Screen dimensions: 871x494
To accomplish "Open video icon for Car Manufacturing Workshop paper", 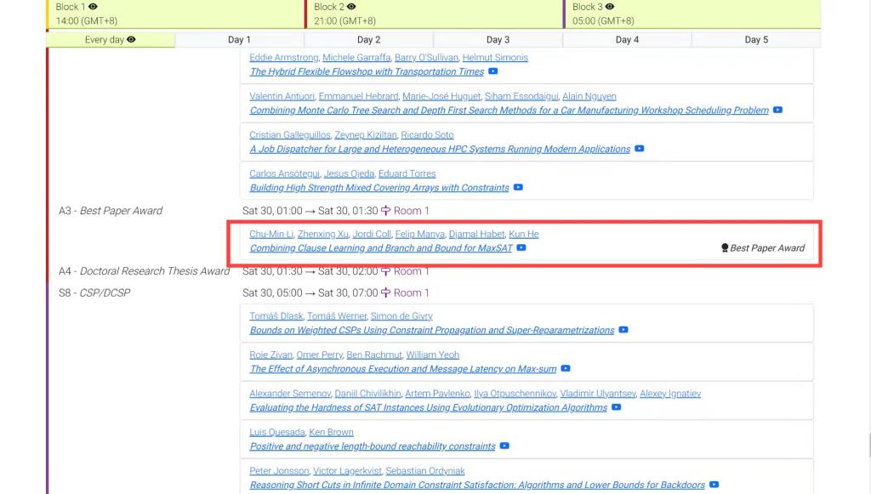I will (777, 111).
